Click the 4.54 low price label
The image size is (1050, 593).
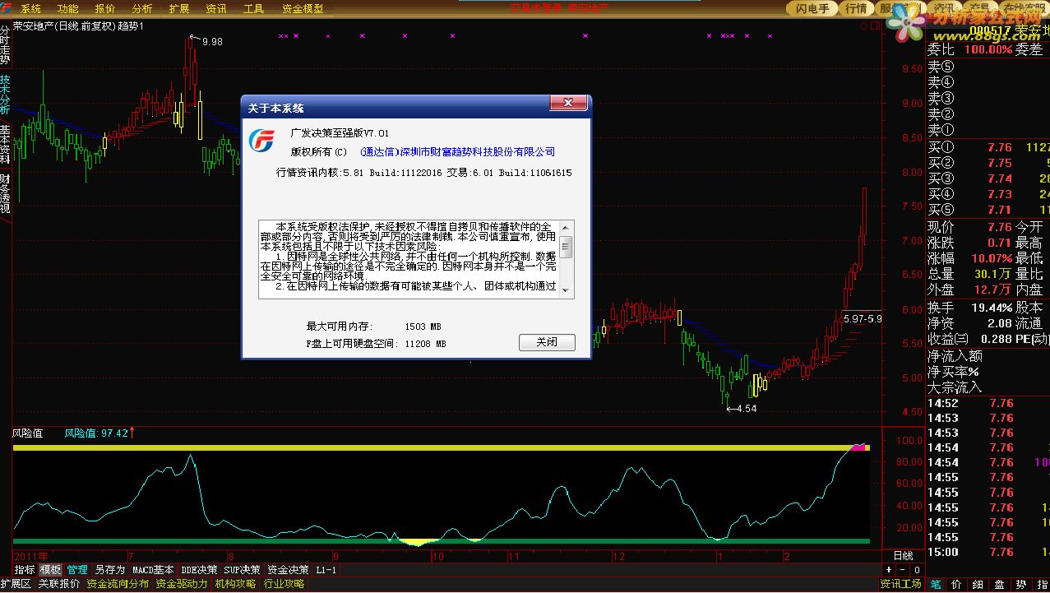tap(747, 409)
